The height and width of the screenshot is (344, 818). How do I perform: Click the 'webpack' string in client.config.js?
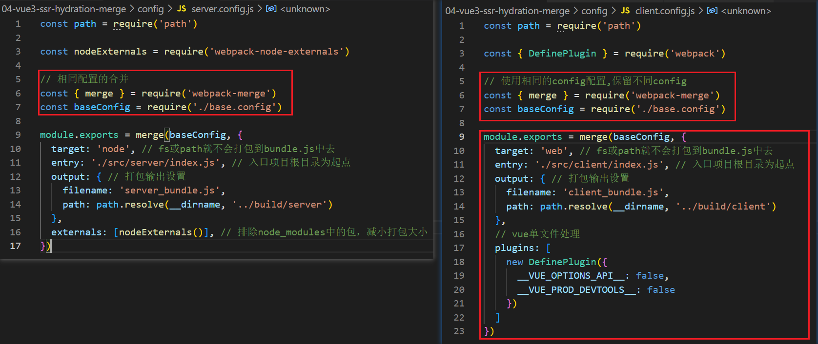(695, 54)
